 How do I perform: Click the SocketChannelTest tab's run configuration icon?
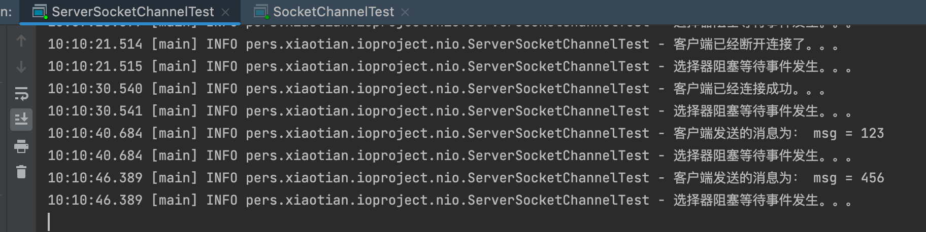(261, 12)
